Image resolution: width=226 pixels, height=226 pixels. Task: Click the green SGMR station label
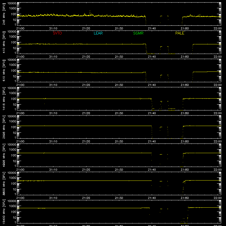coord(138,33)
